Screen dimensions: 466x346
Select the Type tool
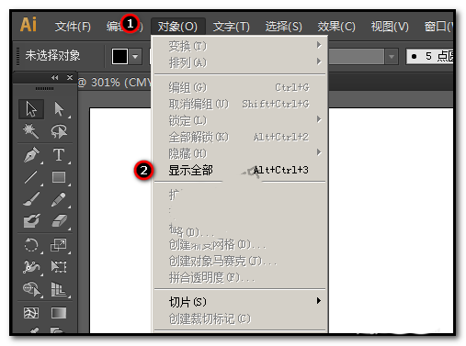click(59, 155)
